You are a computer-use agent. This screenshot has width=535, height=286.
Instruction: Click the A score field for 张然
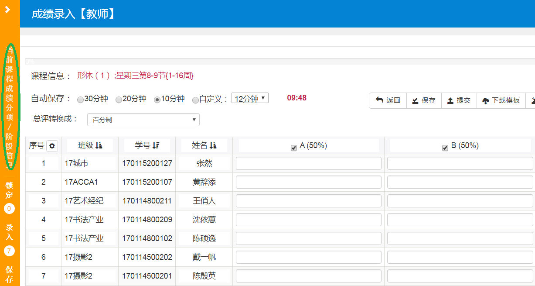coord(308,163)
